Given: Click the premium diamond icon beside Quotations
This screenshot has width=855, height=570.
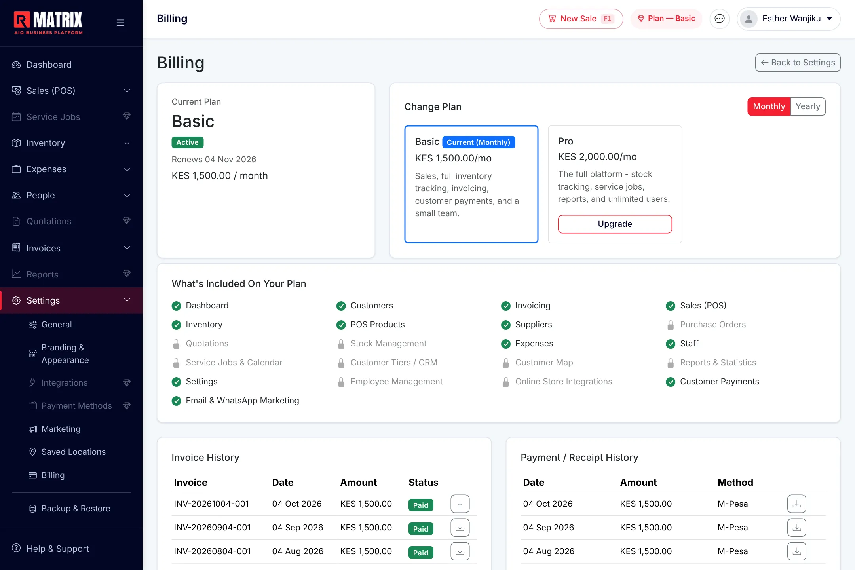Looking at the screenshot, I should (x=127, y=221).
